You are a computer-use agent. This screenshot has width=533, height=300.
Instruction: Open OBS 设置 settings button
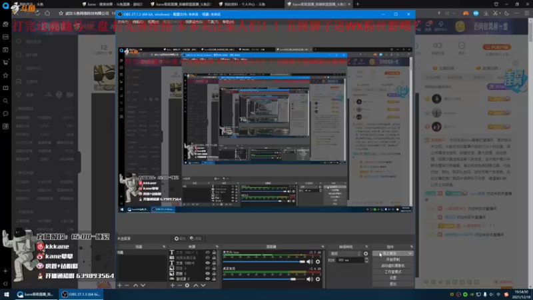pos(393,278)
